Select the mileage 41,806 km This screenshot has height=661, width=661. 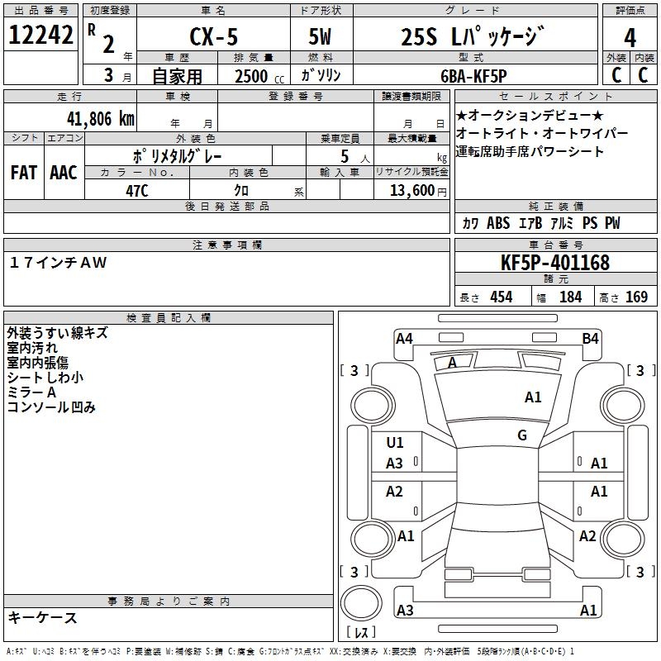point(101,119)
